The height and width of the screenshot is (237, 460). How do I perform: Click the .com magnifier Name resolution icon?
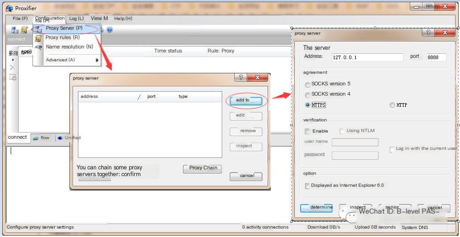(x=38, y=47)
